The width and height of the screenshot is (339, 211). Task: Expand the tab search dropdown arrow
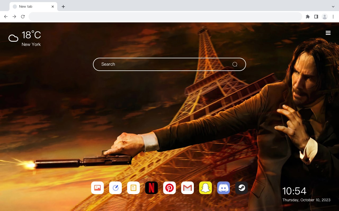[333, 7]
